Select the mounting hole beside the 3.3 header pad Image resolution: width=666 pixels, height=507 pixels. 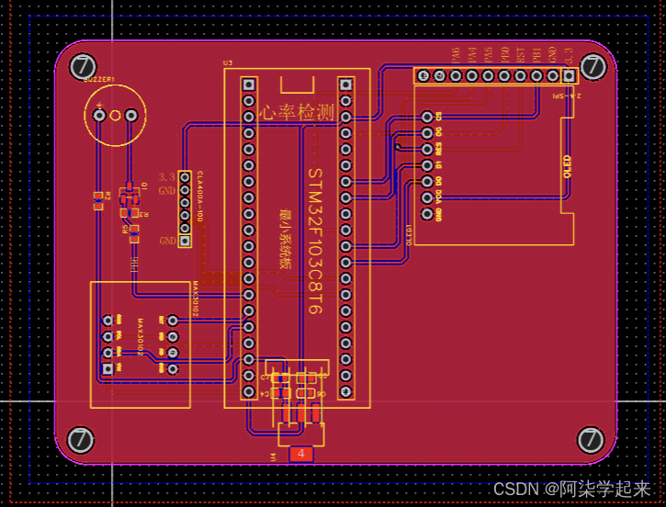click(x=593, y=66)
